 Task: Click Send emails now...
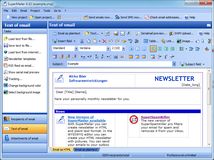point(98,17)
